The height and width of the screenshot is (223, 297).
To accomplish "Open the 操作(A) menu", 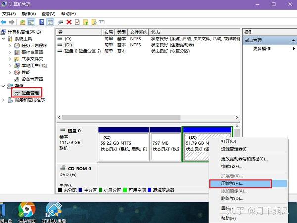I will [29, 14].
